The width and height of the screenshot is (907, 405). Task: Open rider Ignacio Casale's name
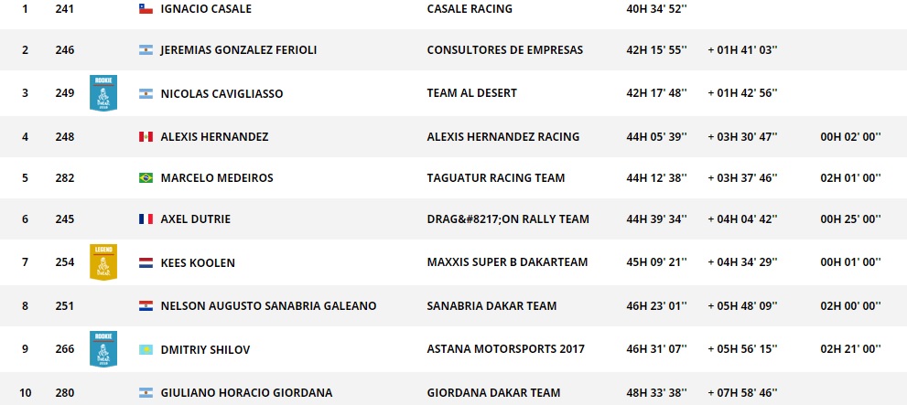[x=206, y=9]
